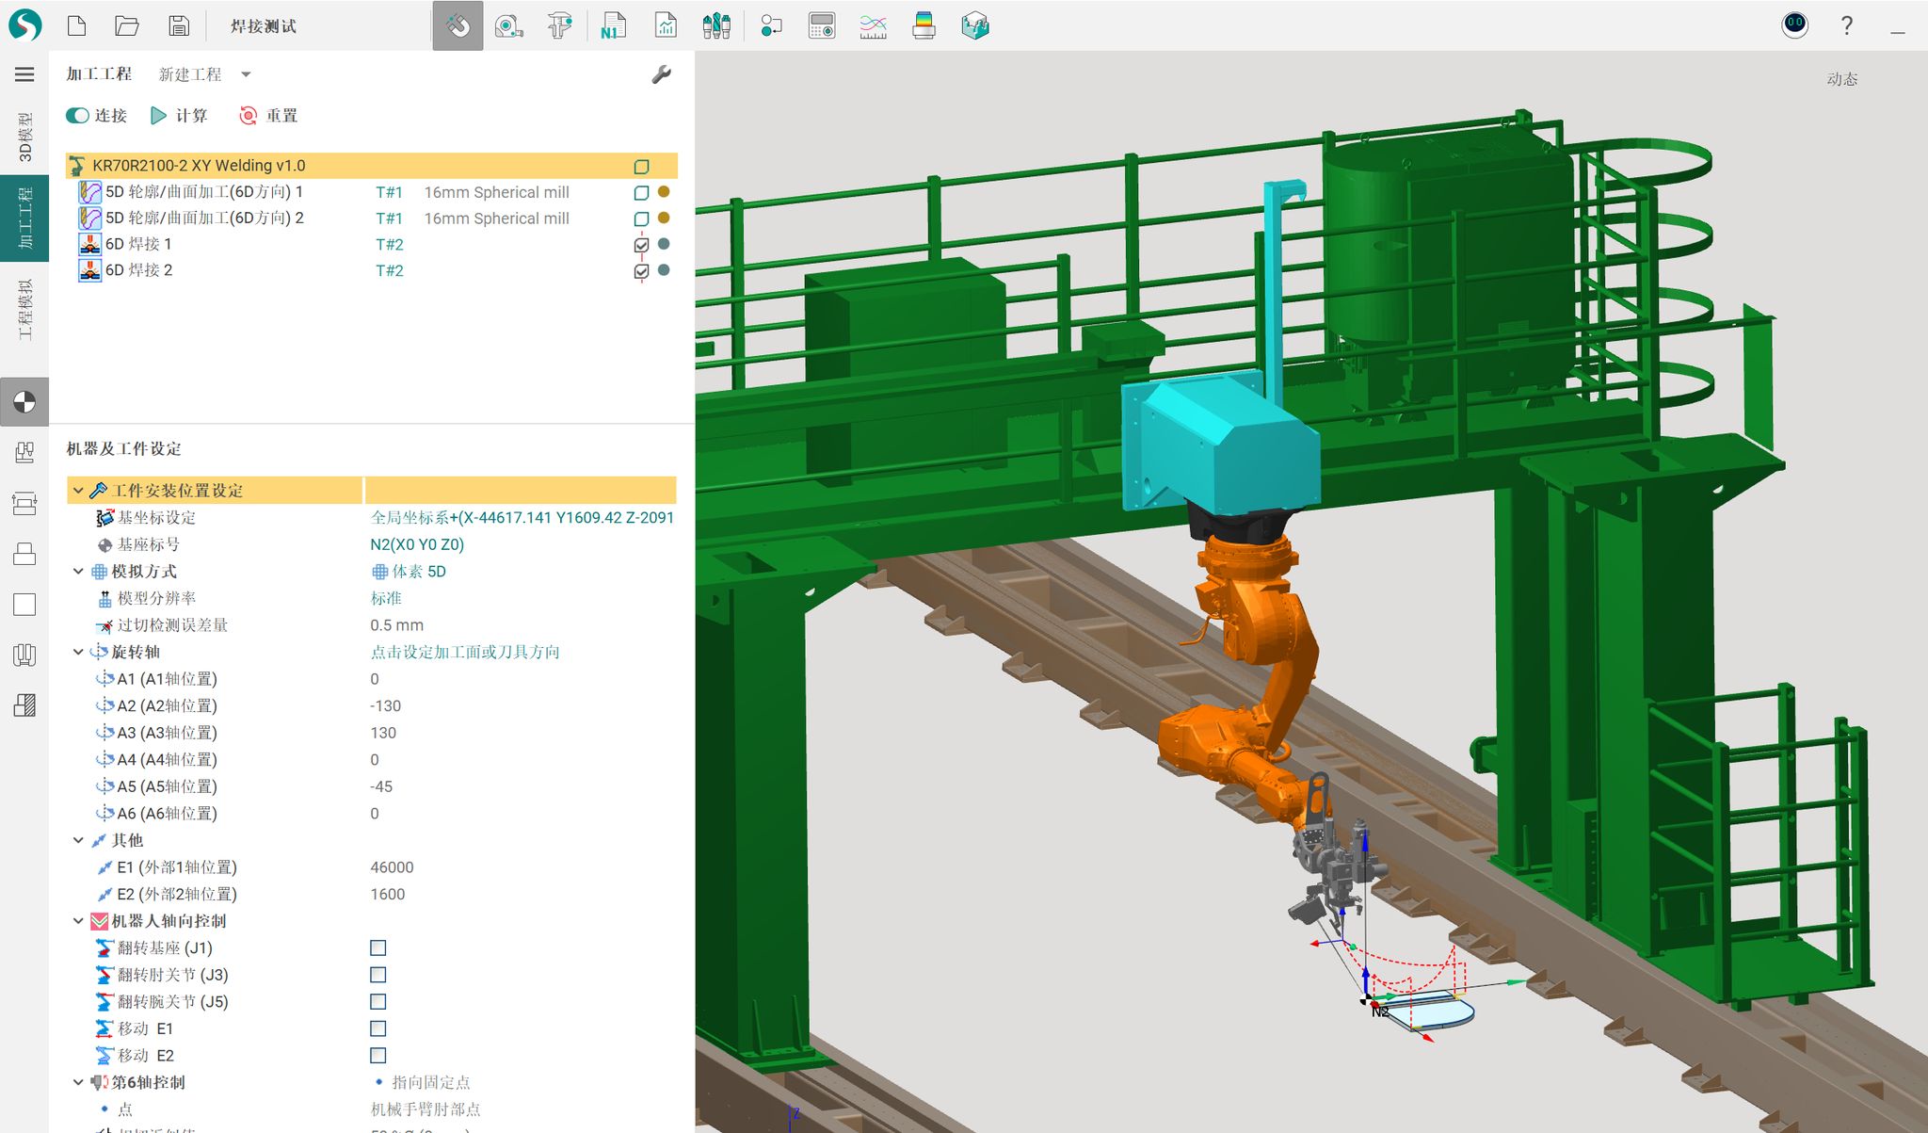The height and width of the screenshot is (1133, 1928).
Task: Enable 翻转肘关节 (J3) checkbox
Action: [378, 975]
